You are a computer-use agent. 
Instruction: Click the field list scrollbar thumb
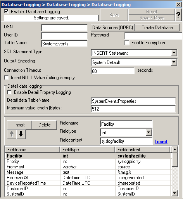point(174,159)
